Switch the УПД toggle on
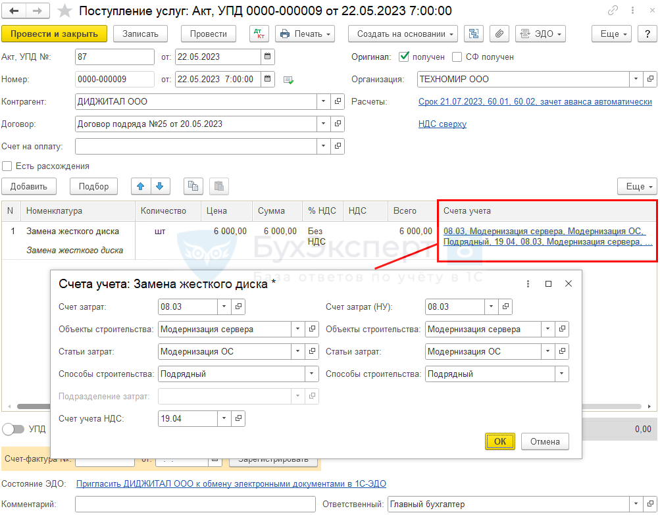 point(13,429)
